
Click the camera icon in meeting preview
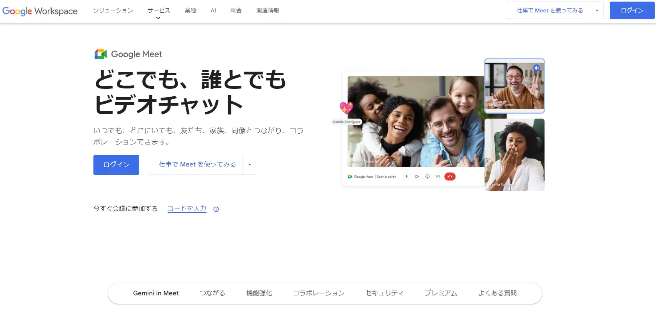[x=417, y=177]
